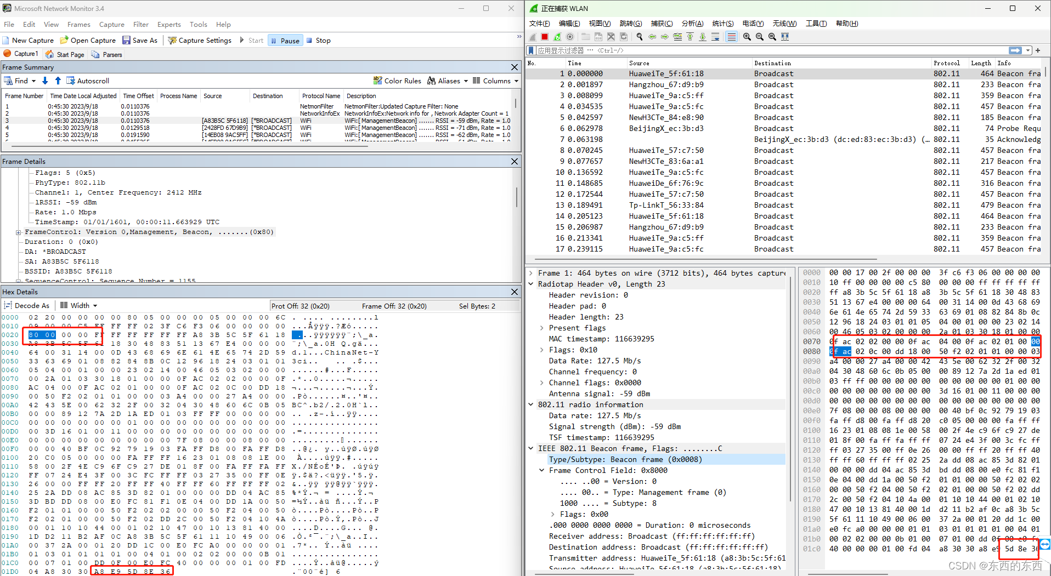Open the 统计(S) menu in Wireshark

point(723,24)
